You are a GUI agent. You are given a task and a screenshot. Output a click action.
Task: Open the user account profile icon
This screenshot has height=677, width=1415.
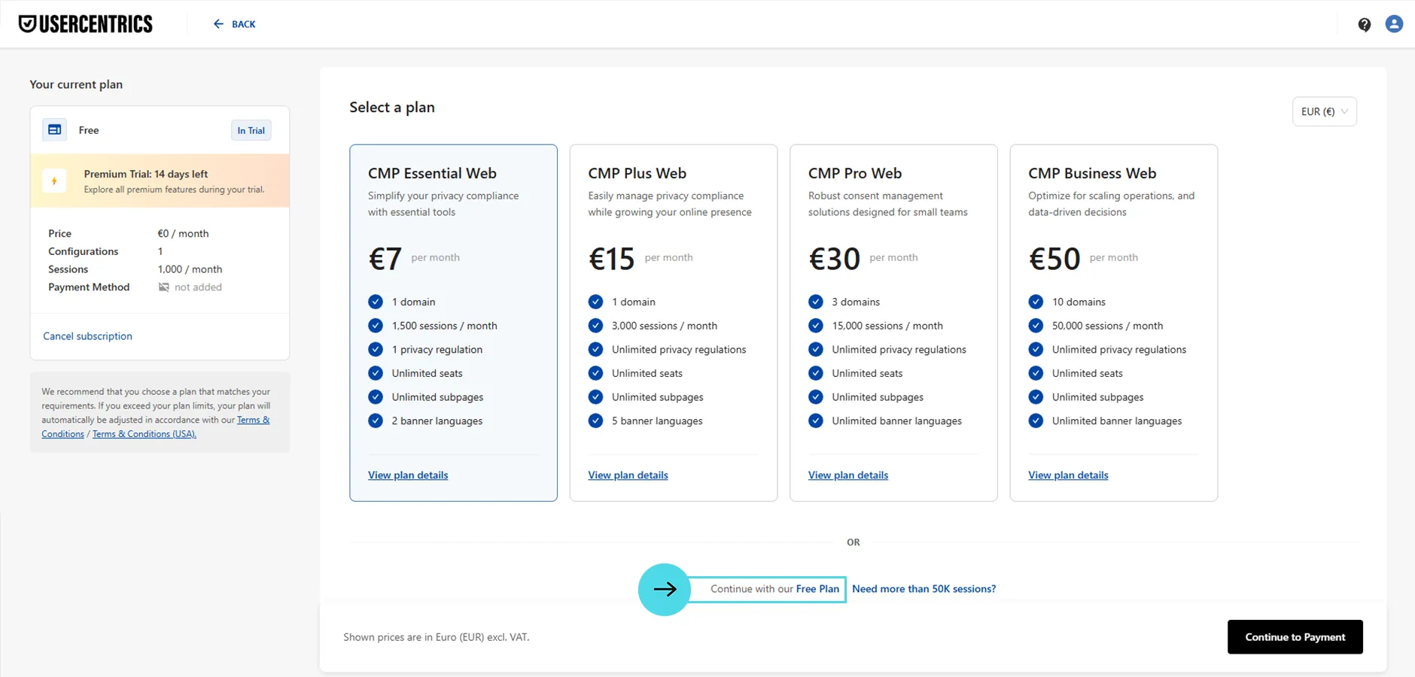pyautogui.click(x=1394, y=24)
